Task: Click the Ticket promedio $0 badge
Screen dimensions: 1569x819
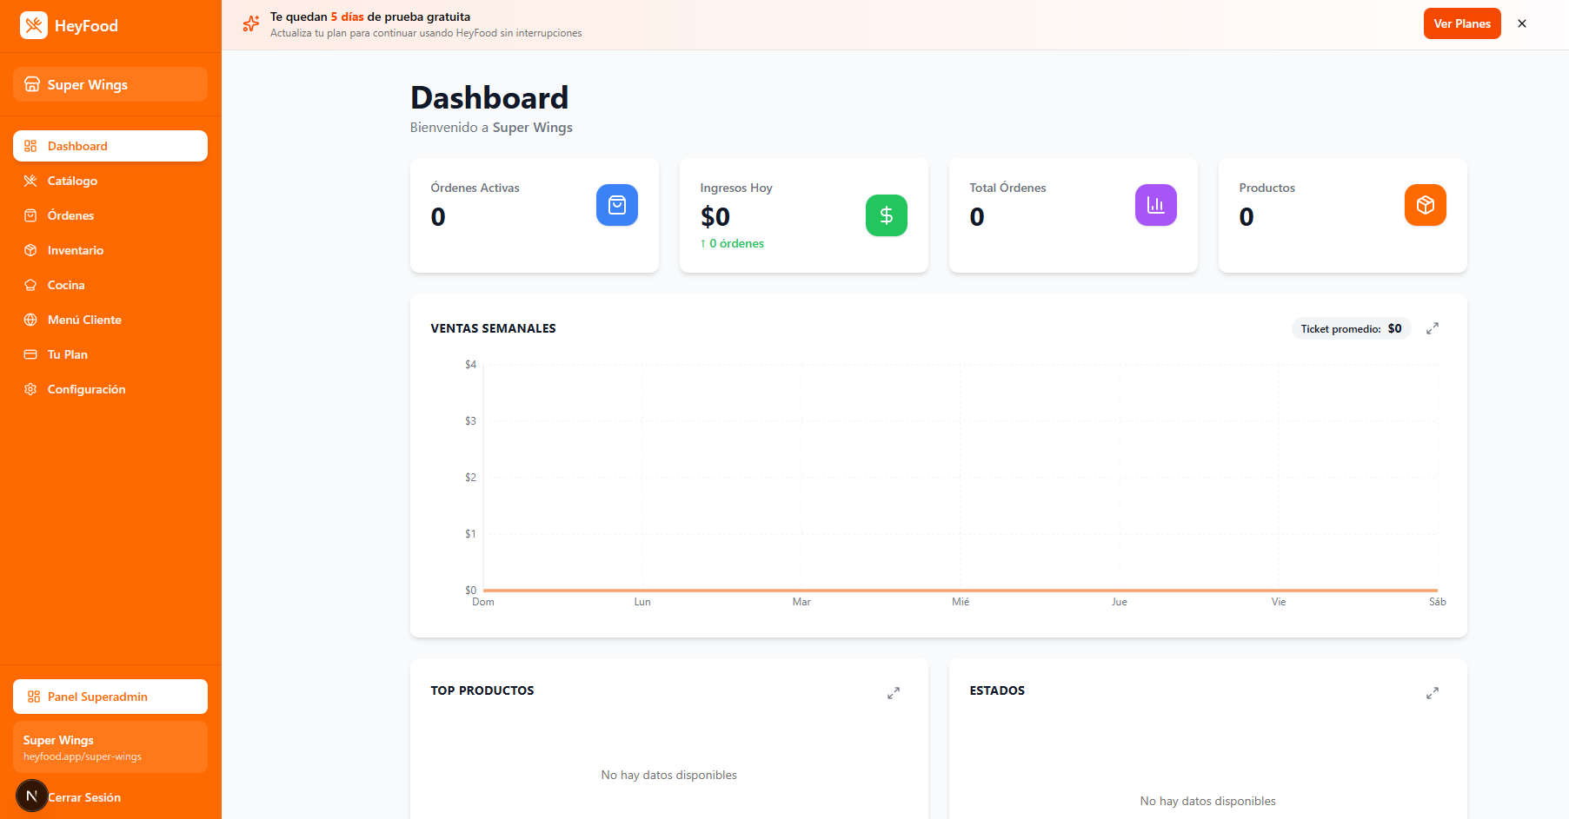Action: click(1351, 328)
